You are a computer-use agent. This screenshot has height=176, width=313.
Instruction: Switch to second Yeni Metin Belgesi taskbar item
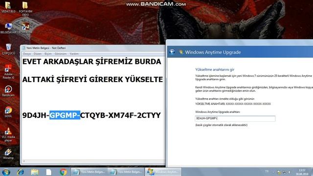(126, 172)
